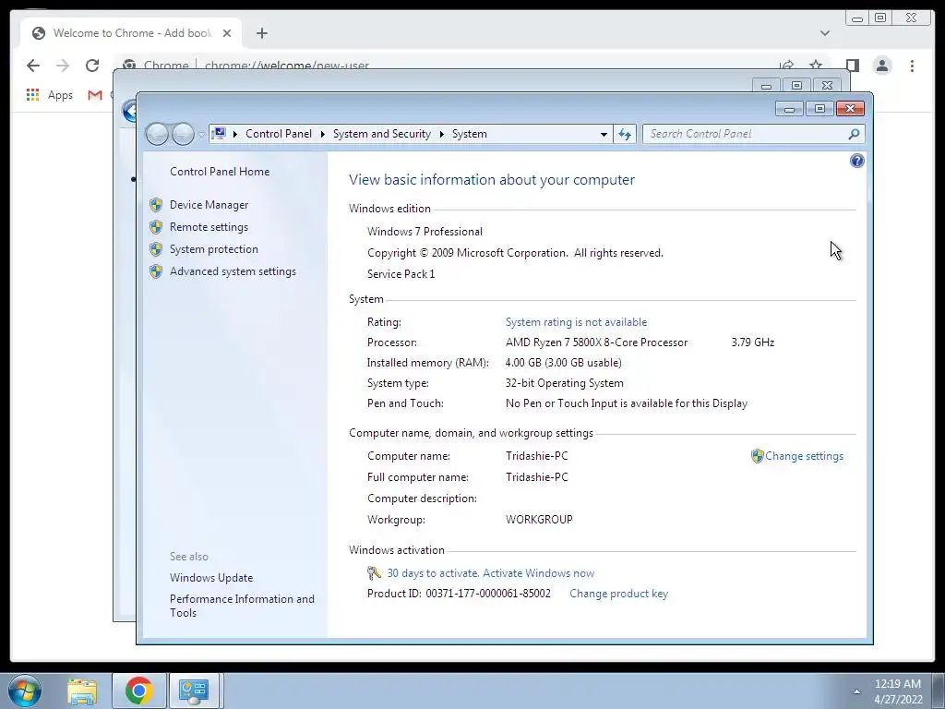Click the Product ID number text
The width and height of the screenshot is (945, 709).
tap(488, 594)
